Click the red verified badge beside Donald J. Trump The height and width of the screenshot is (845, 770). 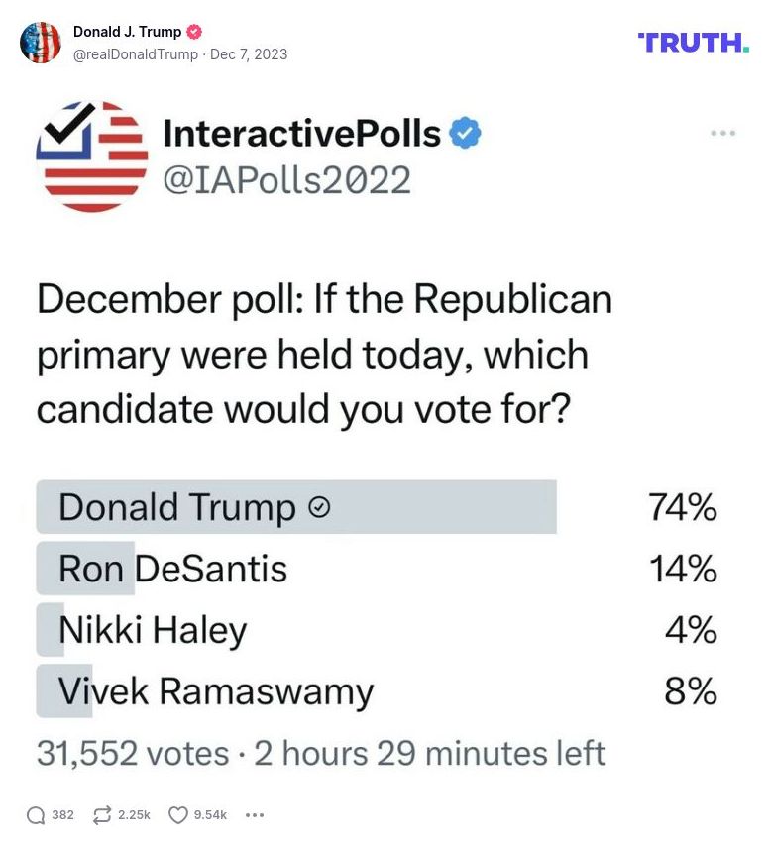click(x=194, y=31)
